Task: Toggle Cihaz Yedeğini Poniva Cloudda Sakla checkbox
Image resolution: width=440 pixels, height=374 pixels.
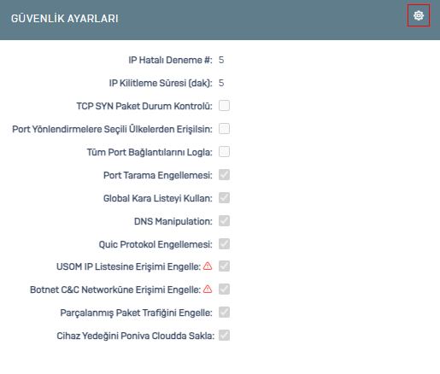Action: [224, 336]
